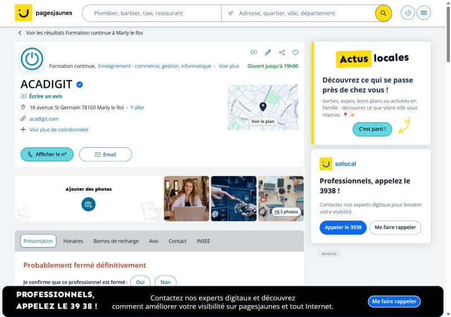This screenshot has width=451, height=317.
Task: Click the pencil edit icon
Action: pos(268,52)
